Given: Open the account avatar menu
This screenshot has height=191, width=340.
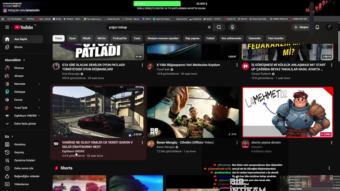Looking at the screenshot, I should [329, 27].
